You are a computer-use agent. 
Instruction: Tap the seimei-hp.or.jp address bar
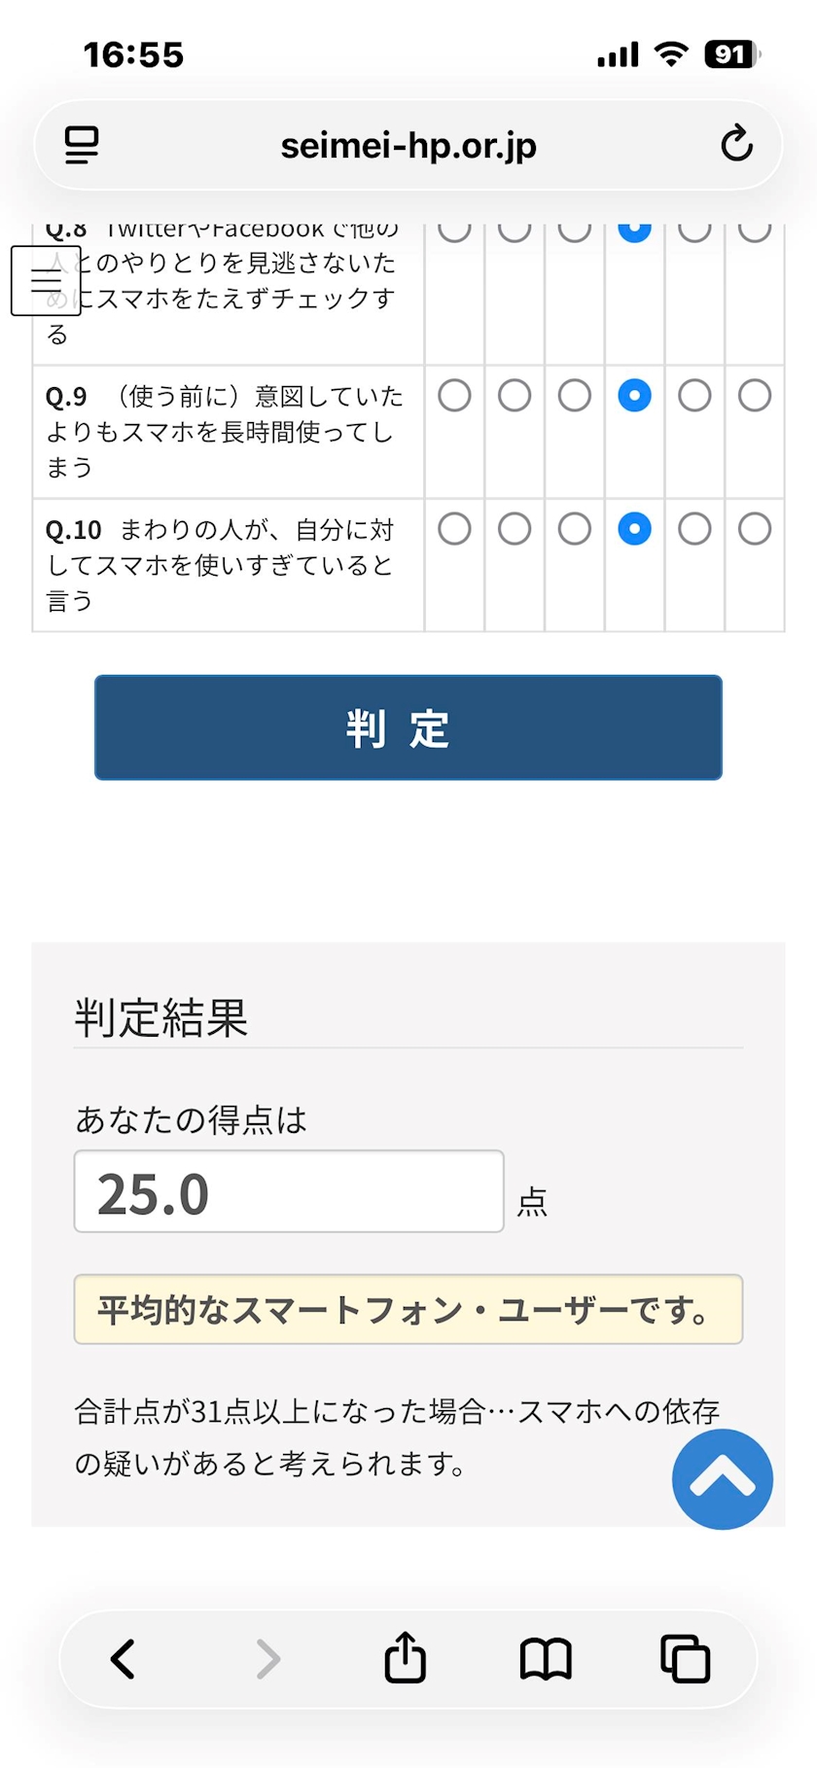point(408,146)
